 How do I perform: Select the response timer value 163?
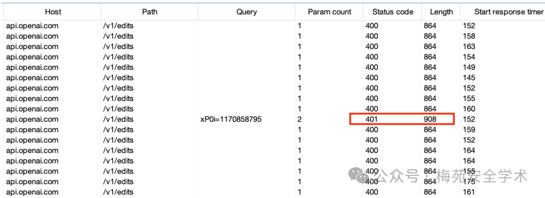[468, 46]
